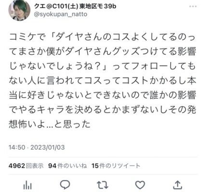206x192 pixels.
Task: View the 4962 回表示 view count
Action: click(26, 166)
